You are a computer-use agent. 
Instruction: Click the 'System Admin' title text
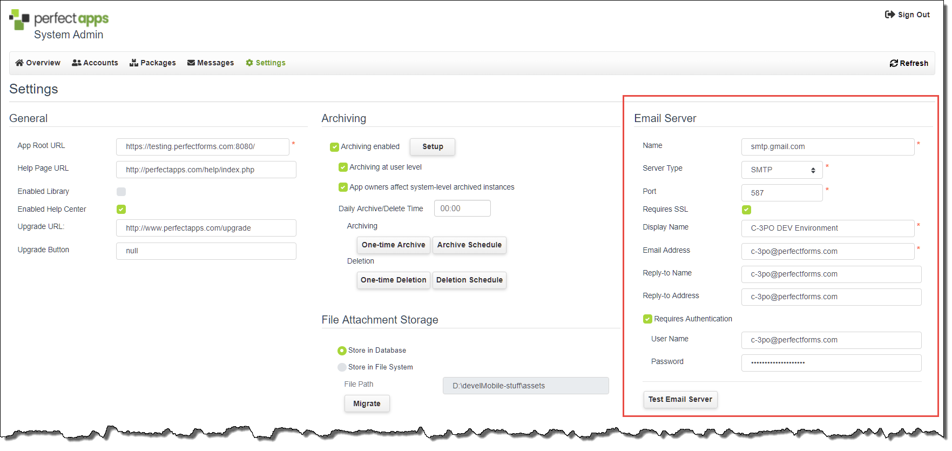click(x=69, y=35)
